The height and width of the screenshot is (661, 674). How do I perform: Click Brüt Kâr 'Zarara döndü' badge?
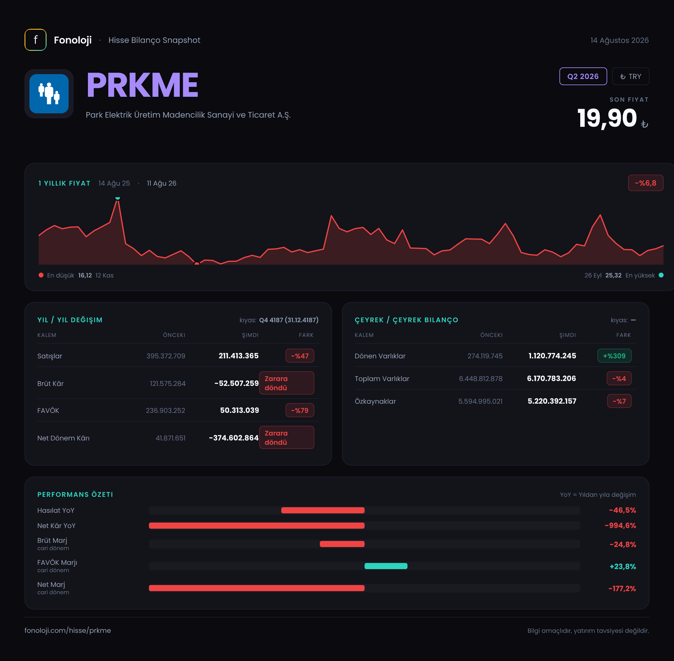click(x=286, y=383)
